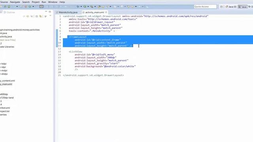Select the drawable-xhdpi folder in tree
Screen dimensions: 253x142
[x=4, y=74]
